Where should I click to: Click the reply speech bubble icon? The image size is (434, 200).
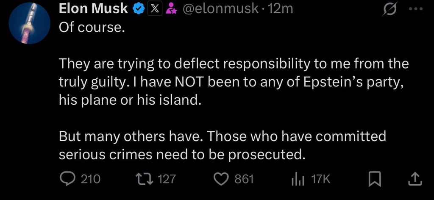pyautogui.click(x=67, y=179)
